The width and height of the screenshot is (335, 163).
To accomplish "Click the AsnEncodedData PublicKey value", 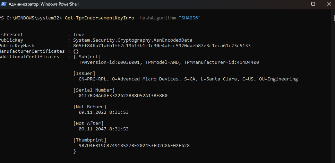I will coord(133,40).
